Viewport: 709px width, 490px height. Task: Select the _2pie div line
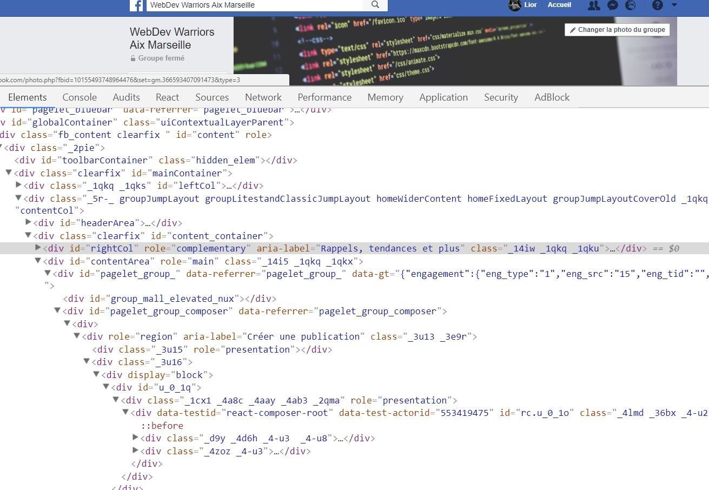[55, 148]
